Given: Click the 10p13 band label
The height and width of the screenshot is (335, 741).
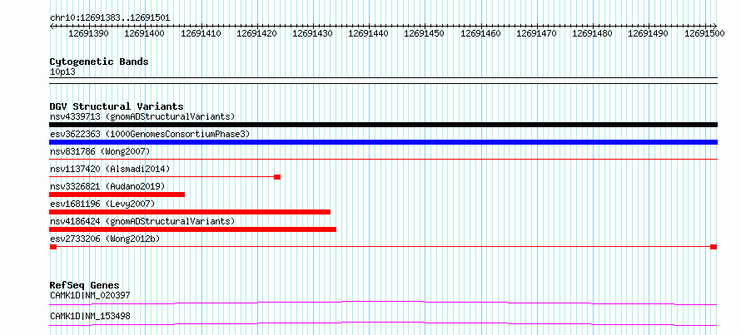Looking at the screenshot, I should (x=62, y=72).
